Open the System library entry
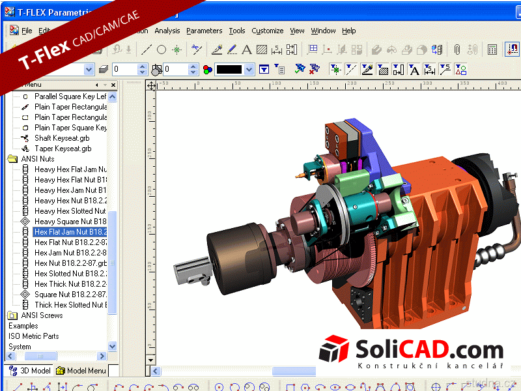The width and height of the screenshot is (521, 391). 20,347
